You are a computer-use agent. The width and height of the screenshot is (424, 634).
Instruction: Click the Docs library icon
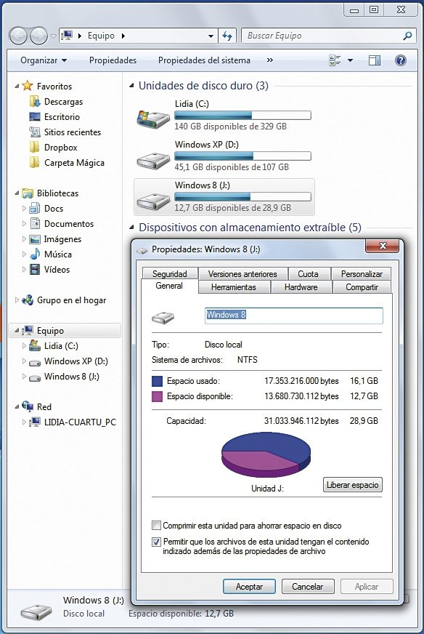click(x=35, y=208)
